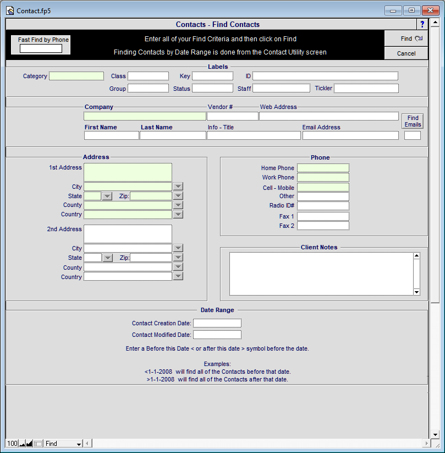The width and height of the screenshot is (445, 453).
Task: Click the Email Address input field
Action: [350, 135]
